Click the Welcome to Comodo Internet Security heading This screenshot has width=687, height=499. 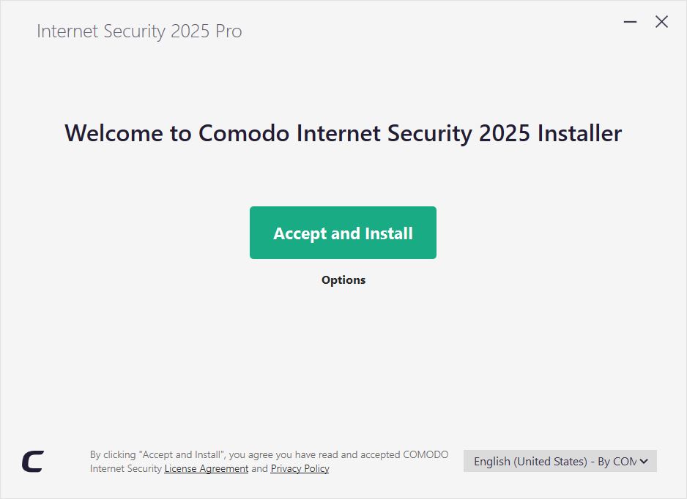343,133
